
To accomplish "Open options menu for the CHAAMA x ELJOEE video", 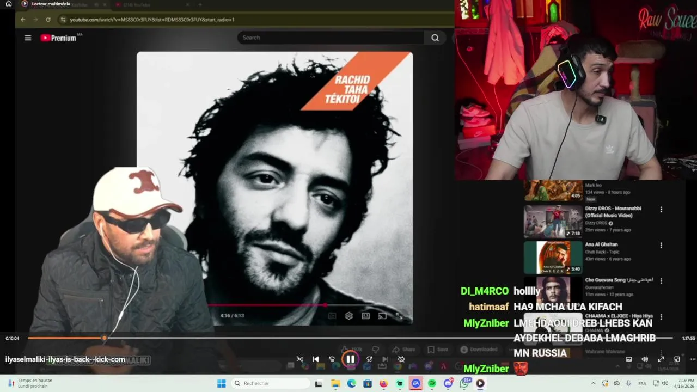I will pos(661,317).
